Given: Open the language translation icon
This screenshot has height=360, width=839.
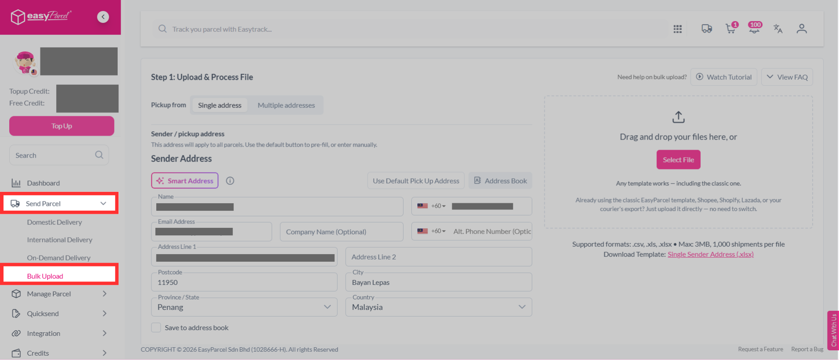Looking at the screenshot, I should click(778, 29).
